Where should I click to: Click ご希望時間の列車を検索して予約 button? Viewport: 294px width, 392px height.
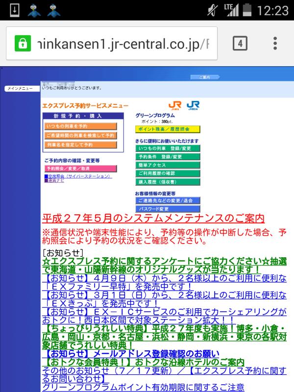pos(80,136)
